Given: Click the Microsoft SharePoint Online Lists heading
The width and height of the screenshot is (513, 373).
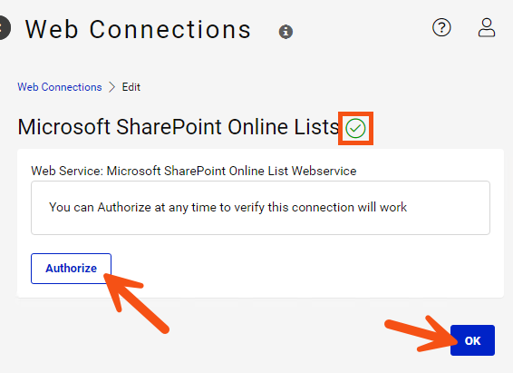Looking at the screenshot, I should (179, 127).
